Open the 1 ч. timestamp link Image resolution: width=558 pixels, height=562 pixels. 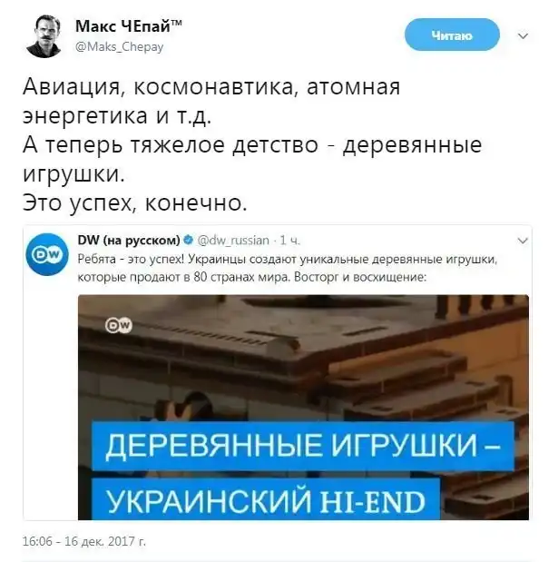[289, 240]
